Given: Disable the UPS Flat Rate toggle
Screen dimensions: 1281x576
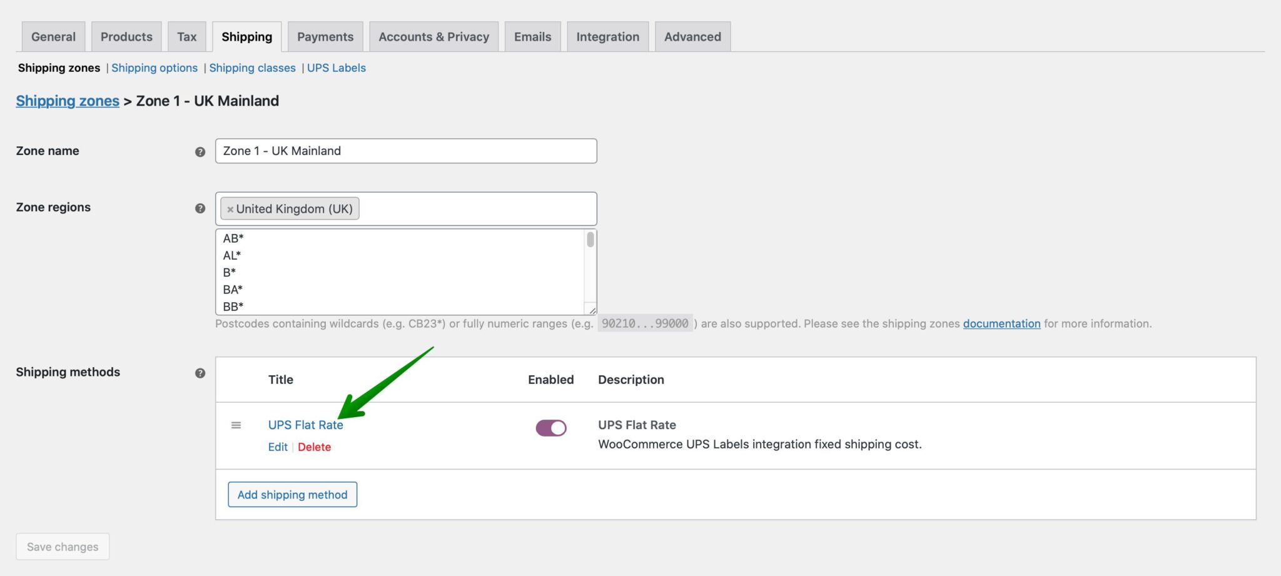Looking at the screenshot, I should [x=550, y=428].
